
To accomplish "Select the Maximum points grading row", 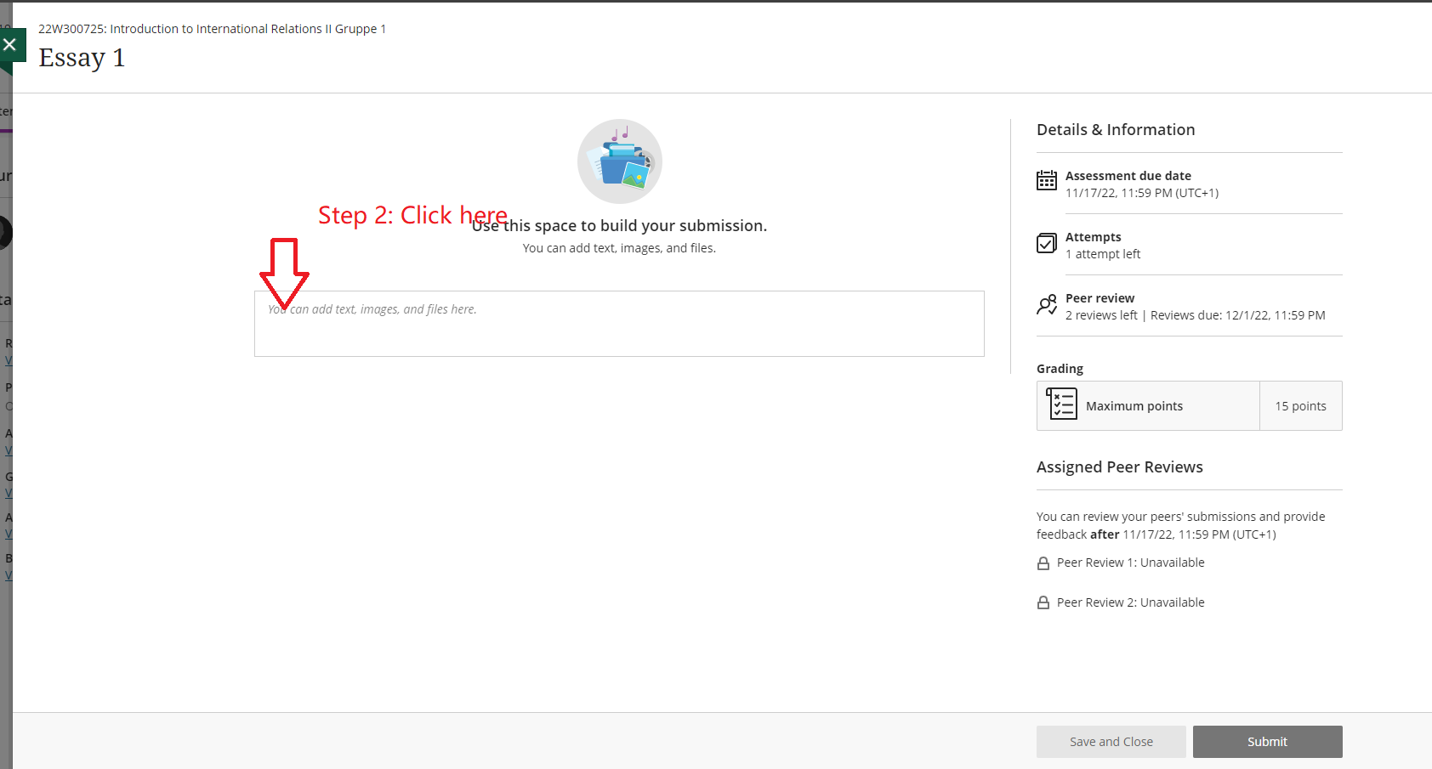I will pyautogui.click(x=1134, y=406).
